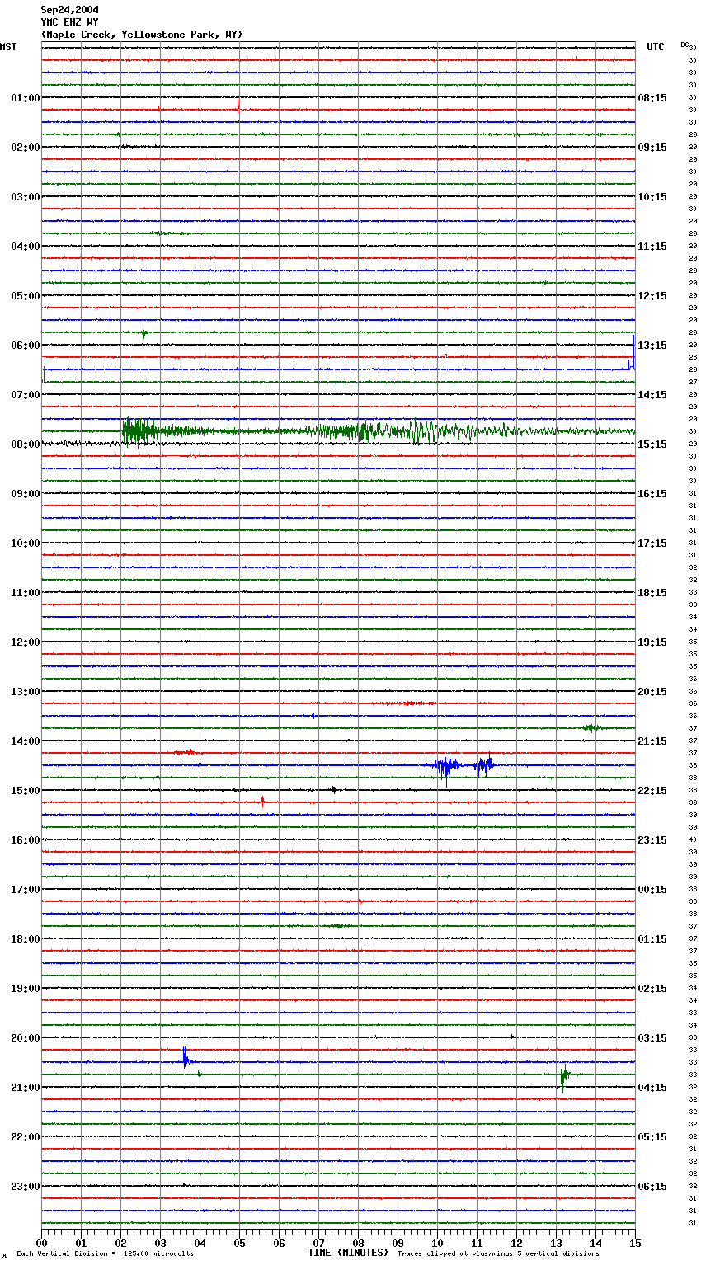Select the "08:00" MST time label
Image resolution: width=701 pixels, height=1265 pixels.
click(26, 444)
